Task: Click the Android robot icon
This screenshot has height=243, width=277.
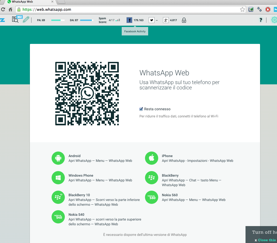Action: click(x=58, y=158)
